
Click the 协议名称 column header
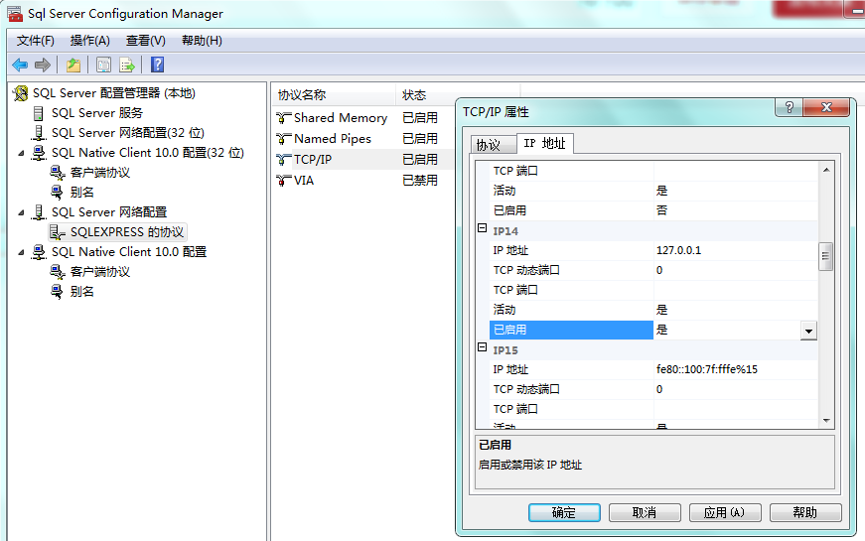[335, 95]
